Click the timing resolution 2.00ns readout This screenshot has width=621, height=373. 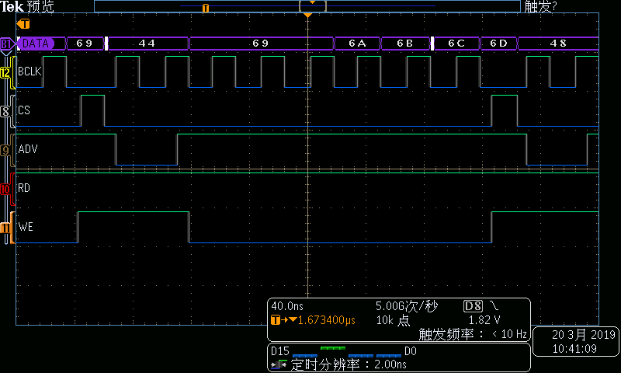[x=349, y=364]
